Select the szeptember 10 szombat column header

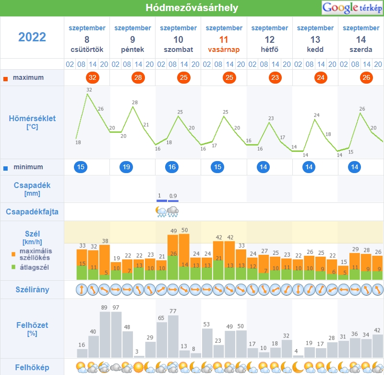pyautogui.click(x=178, y=39)
